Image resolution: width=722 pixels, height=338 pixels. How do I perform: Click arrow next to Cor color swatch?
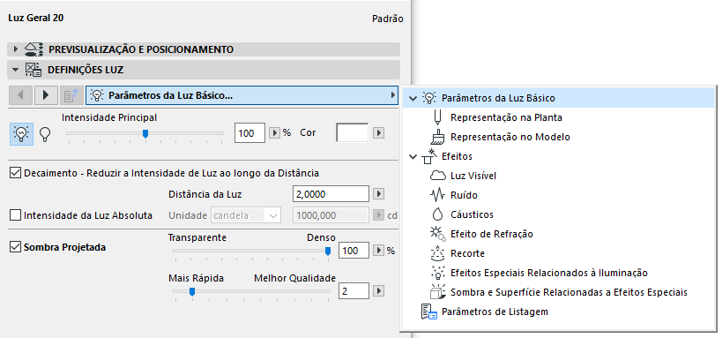pyautogui.click(x=378, y=132)
